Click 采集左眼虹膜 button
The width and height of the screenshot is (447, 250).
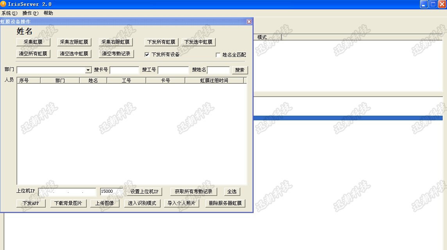tap(74, 42)
